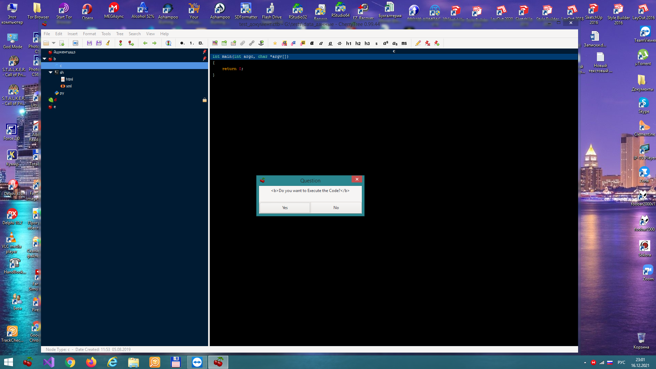Open the Format menu
The height and width of the screenshot is (369, 656).
click(x=89, y=34)
